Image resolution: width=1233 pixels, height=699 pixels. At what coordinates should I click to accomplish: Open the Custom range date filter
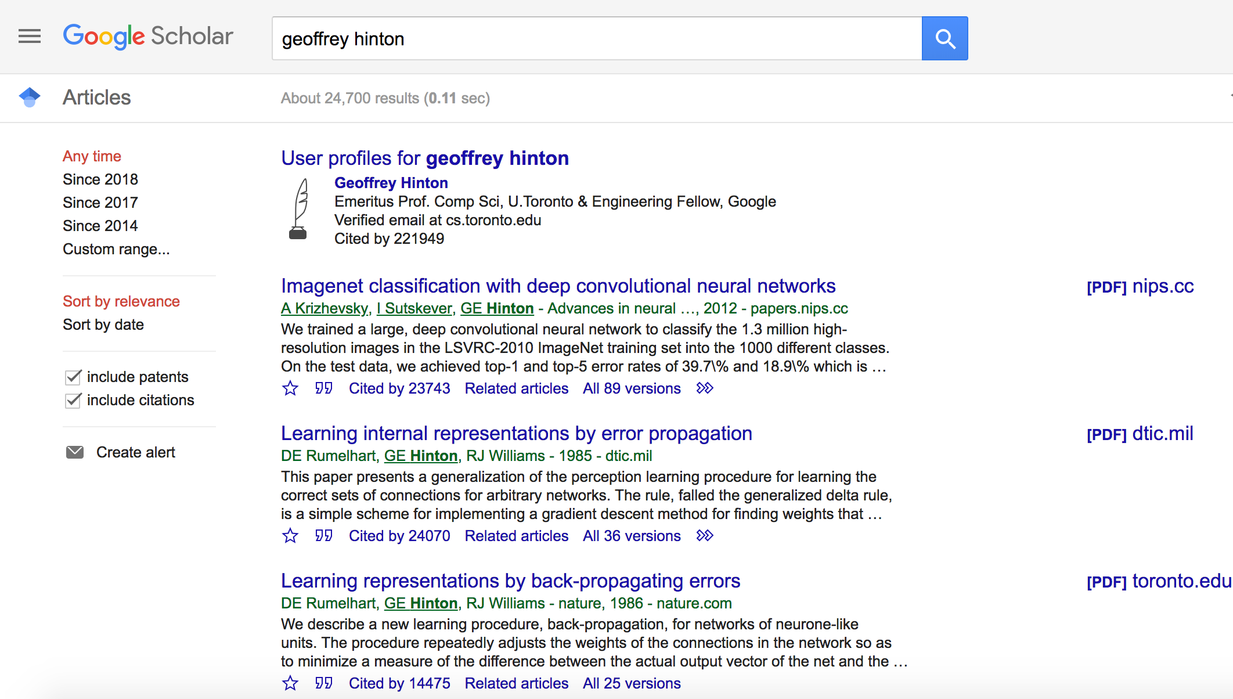point(116,249)
